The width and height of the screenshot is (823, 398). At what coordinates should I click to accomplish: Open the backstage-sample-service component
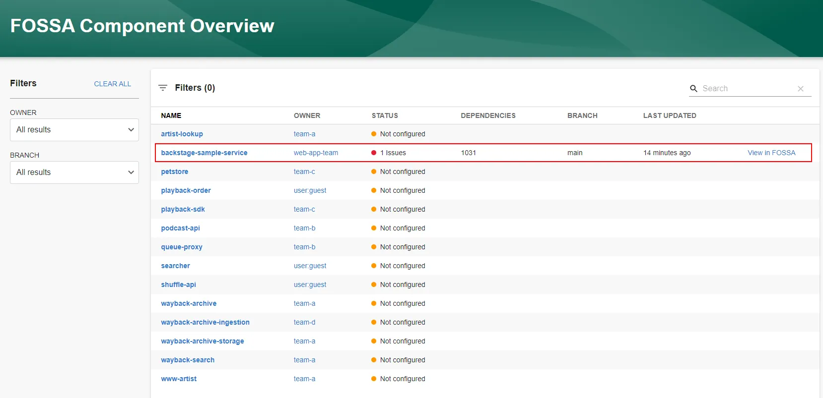(204, 153)
